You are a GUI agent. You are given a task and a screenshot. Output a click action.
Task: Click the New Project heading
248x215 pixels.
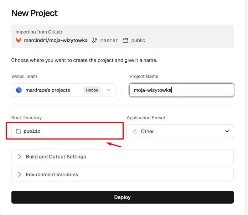coord(35,13)
